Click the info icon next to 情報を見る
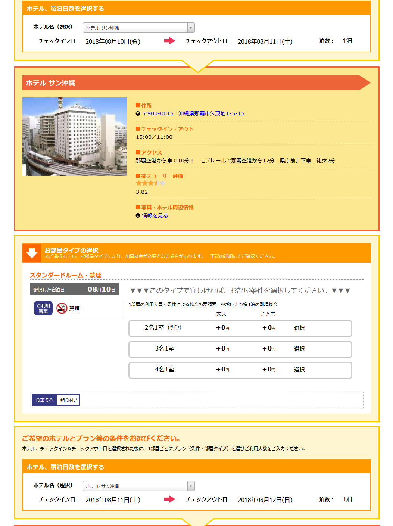 click(x=138, y=215)
